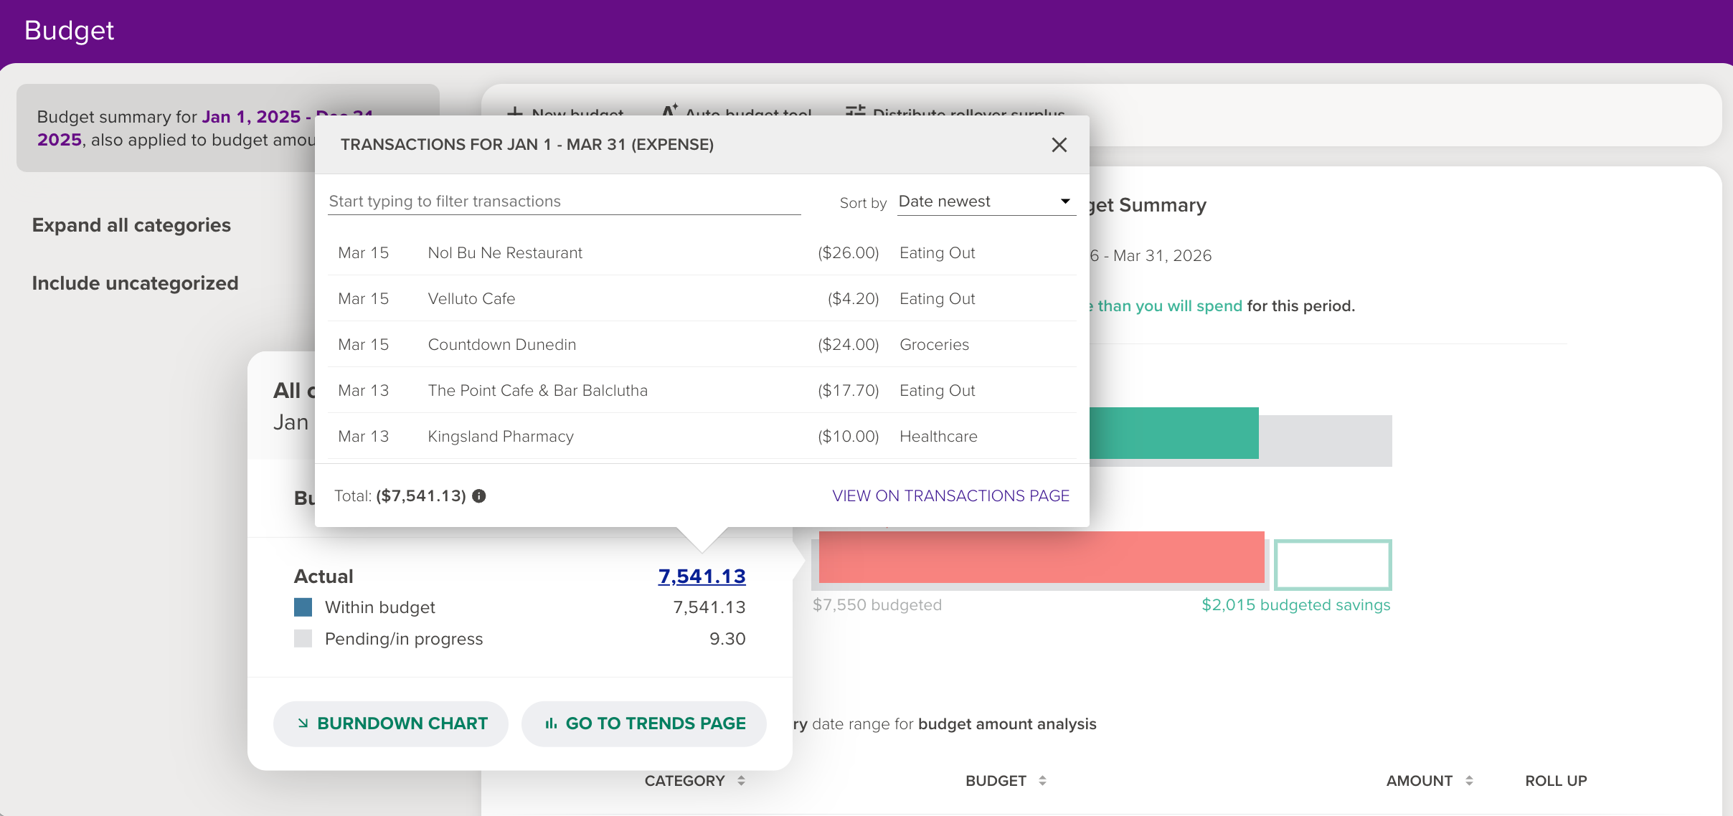Screen dimensions: 1733x816
Task: Click View on Transactions Page link
Action: click(950, 496)
